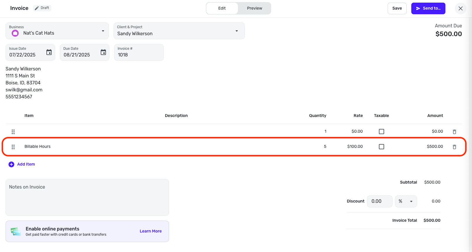Follow the Learn More link for online payments
The image size is (472, 252).
[x=151, y=231]
